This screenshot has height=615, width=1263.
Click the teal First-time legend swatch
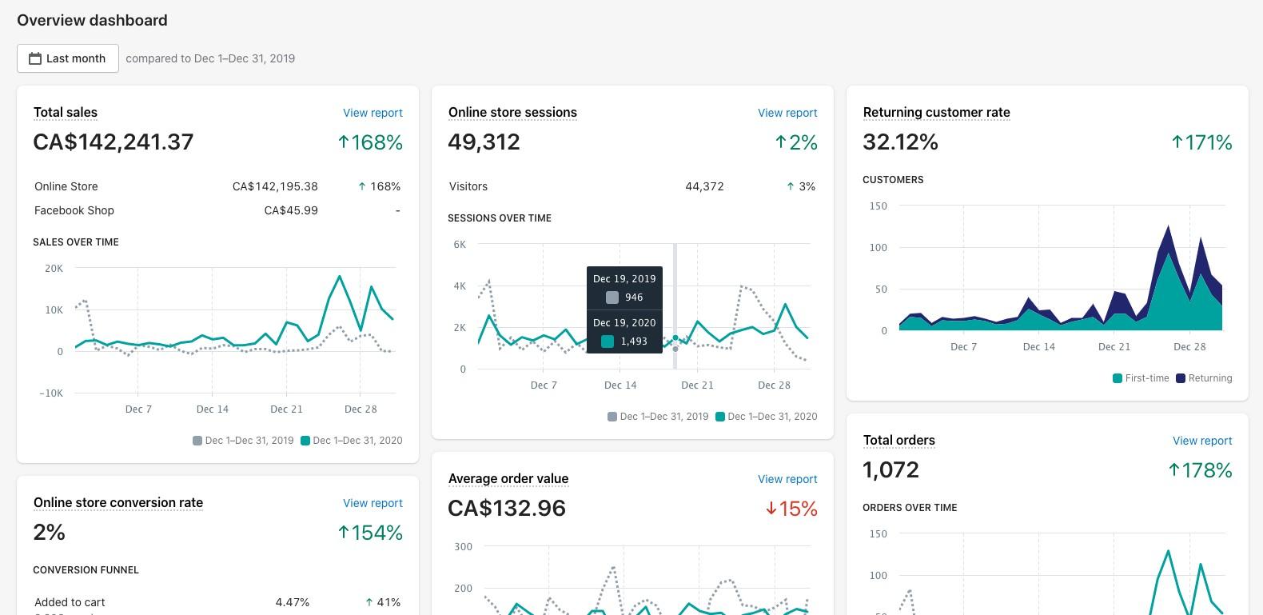tap(1118, 378)
